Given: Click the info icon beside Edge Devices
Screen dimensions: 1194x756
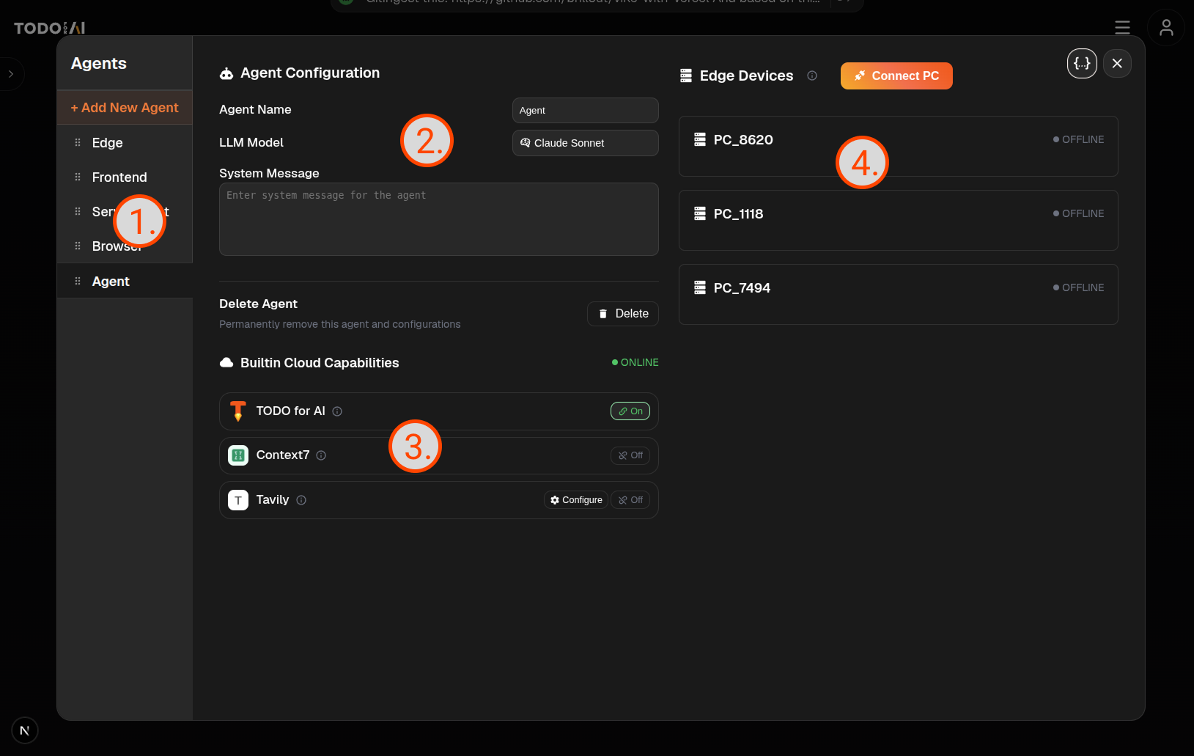Looking at the screenshot, I should 812,76.
